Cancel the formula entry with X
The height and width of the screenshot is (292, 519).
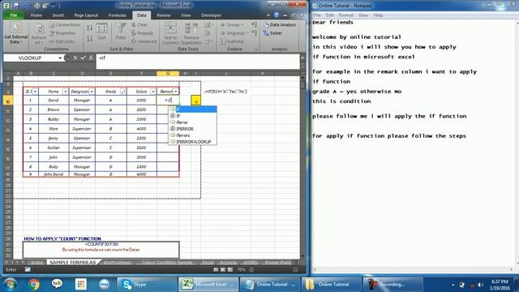click(75, 58)
